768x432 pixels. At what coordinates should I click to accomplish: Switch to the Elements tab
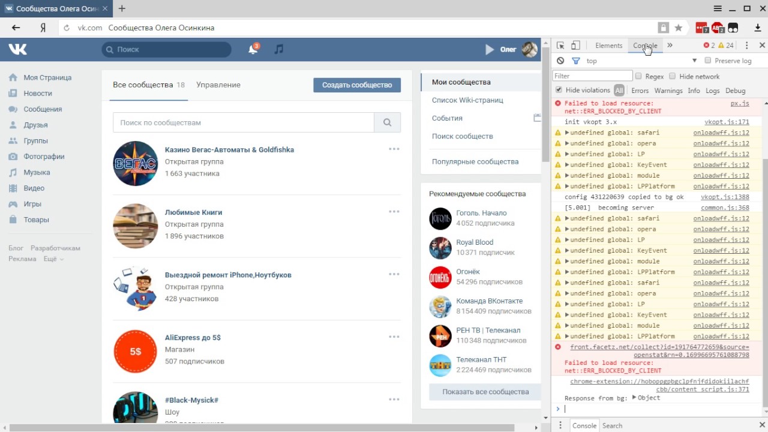coord(608,46)
